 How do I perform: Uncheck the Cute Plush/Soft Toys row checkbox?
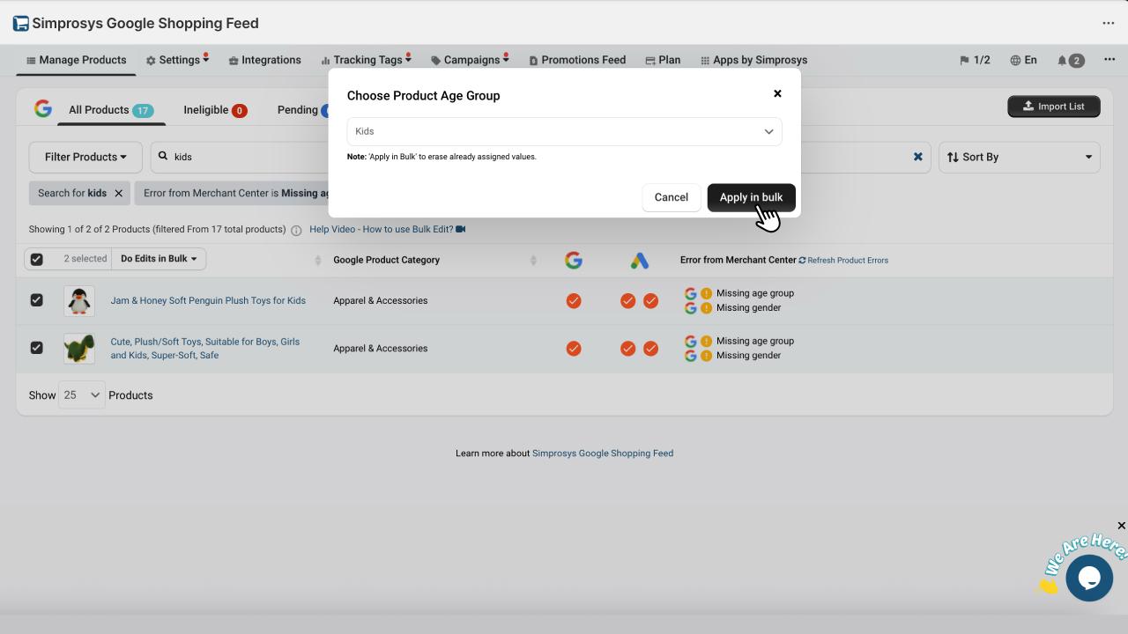coord(36,348)
